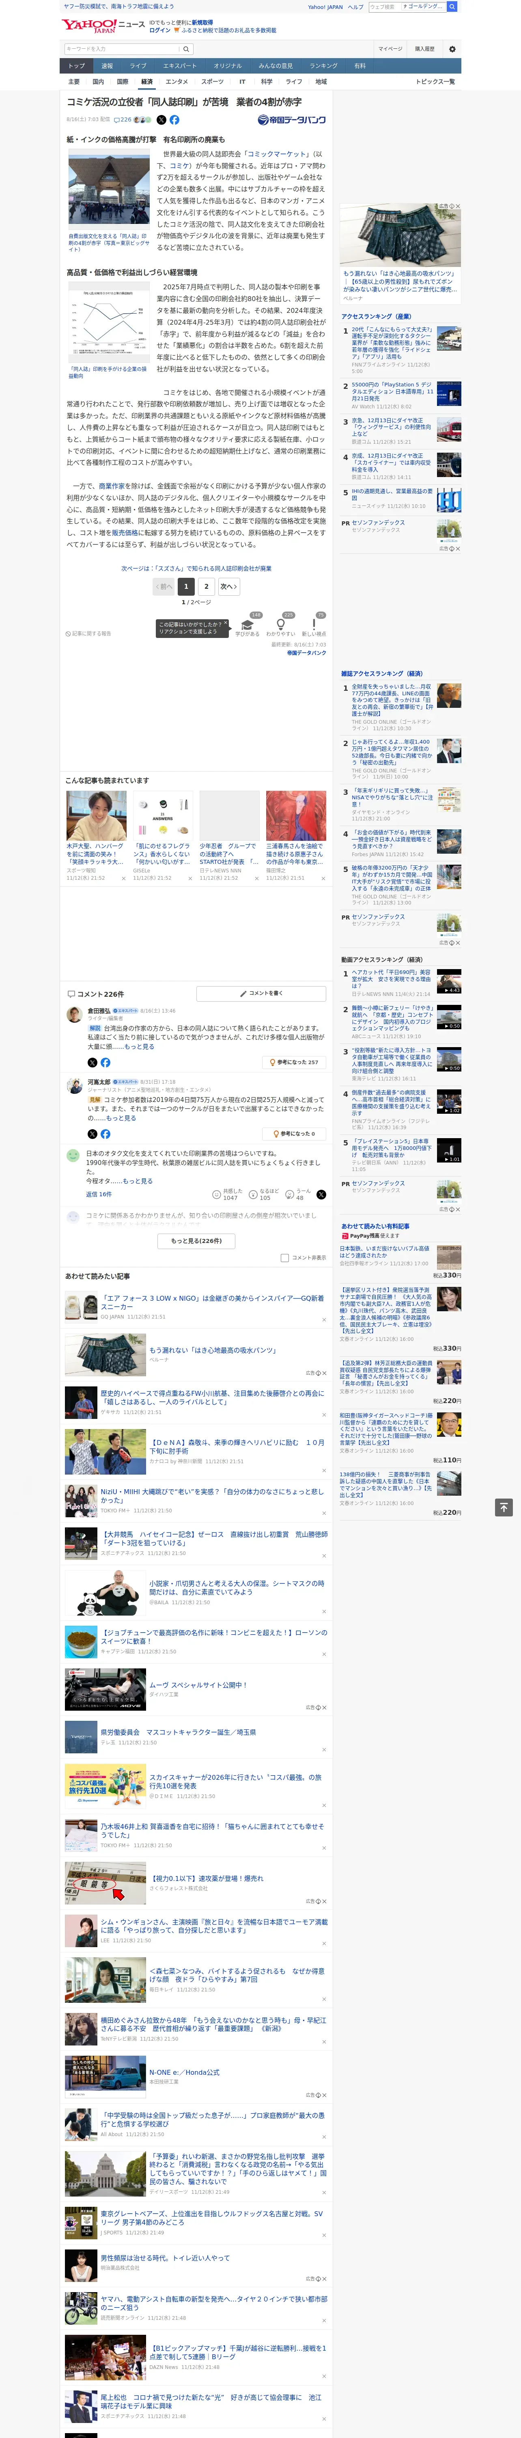This screenshot has width=521, height=2438.
Task: Open エア フォース 3 LOW x NIGO article
Action: 212,1302
